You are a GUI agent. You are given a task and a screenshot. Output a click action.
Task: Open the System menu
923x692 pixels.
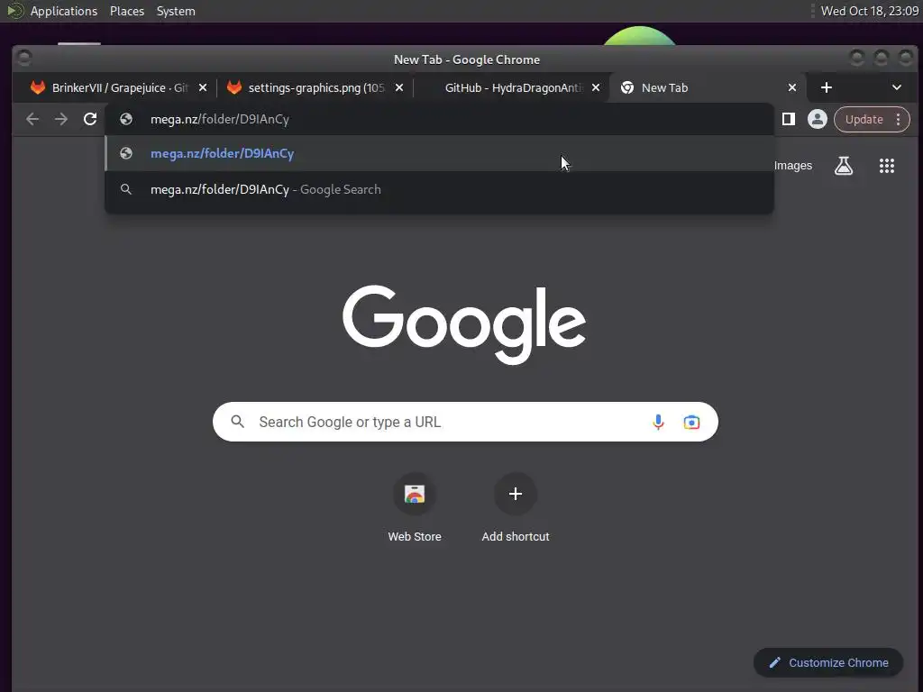(x=176, y=11)
